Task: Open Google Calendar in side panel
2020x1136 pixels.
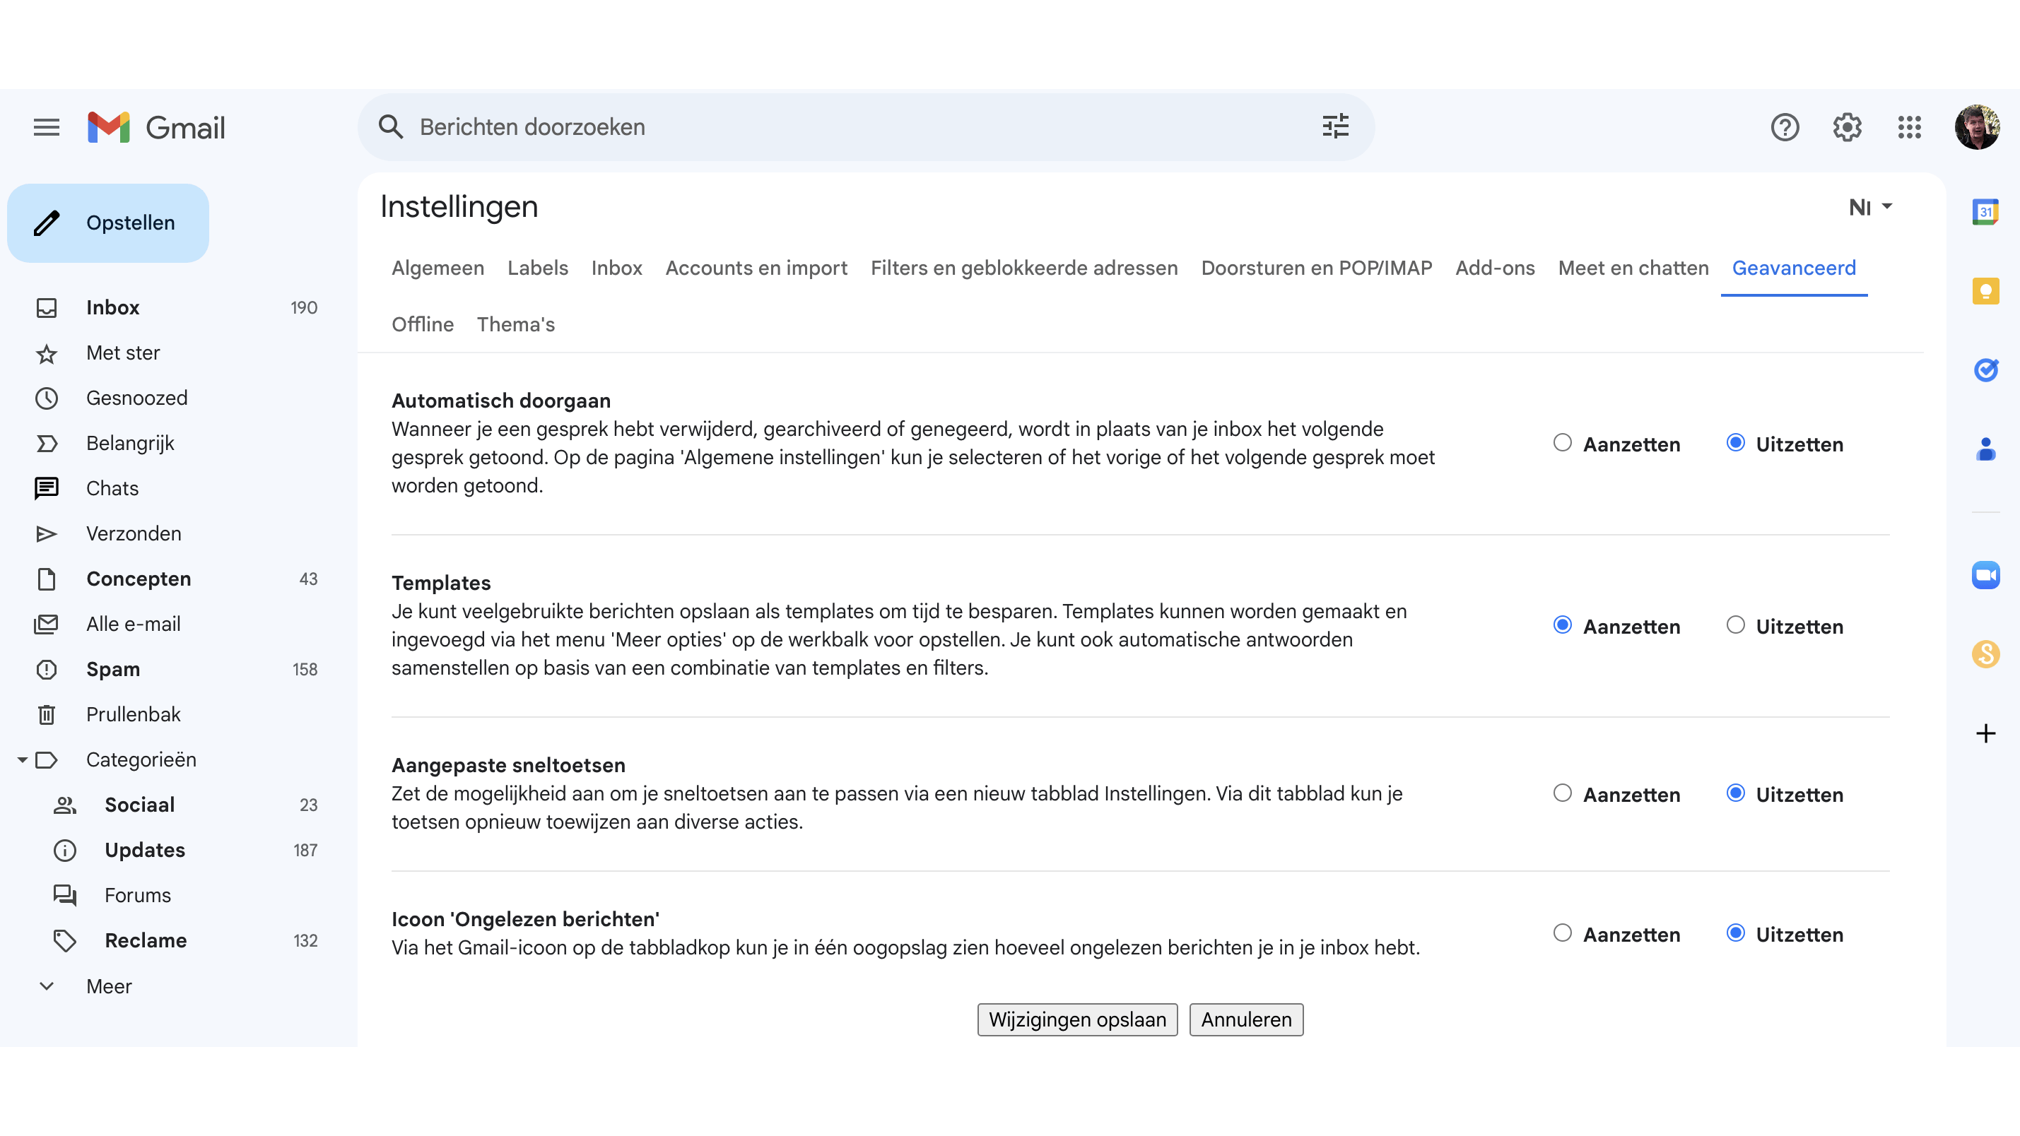Action: point(1985,212)
